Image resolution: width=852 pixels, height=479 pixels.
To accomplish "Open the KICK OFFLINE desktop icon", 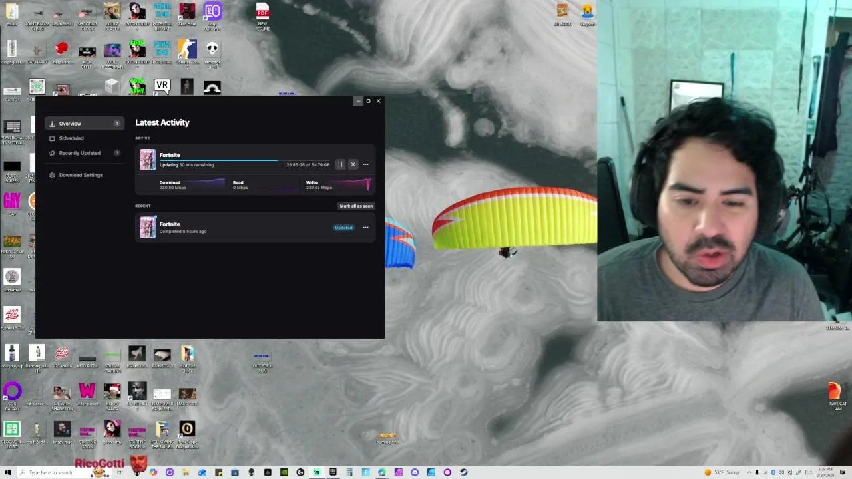I will [x=87, y=57].
